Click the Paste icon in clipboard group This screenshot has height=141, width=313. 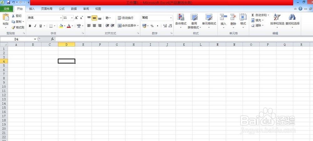[6, 17]
